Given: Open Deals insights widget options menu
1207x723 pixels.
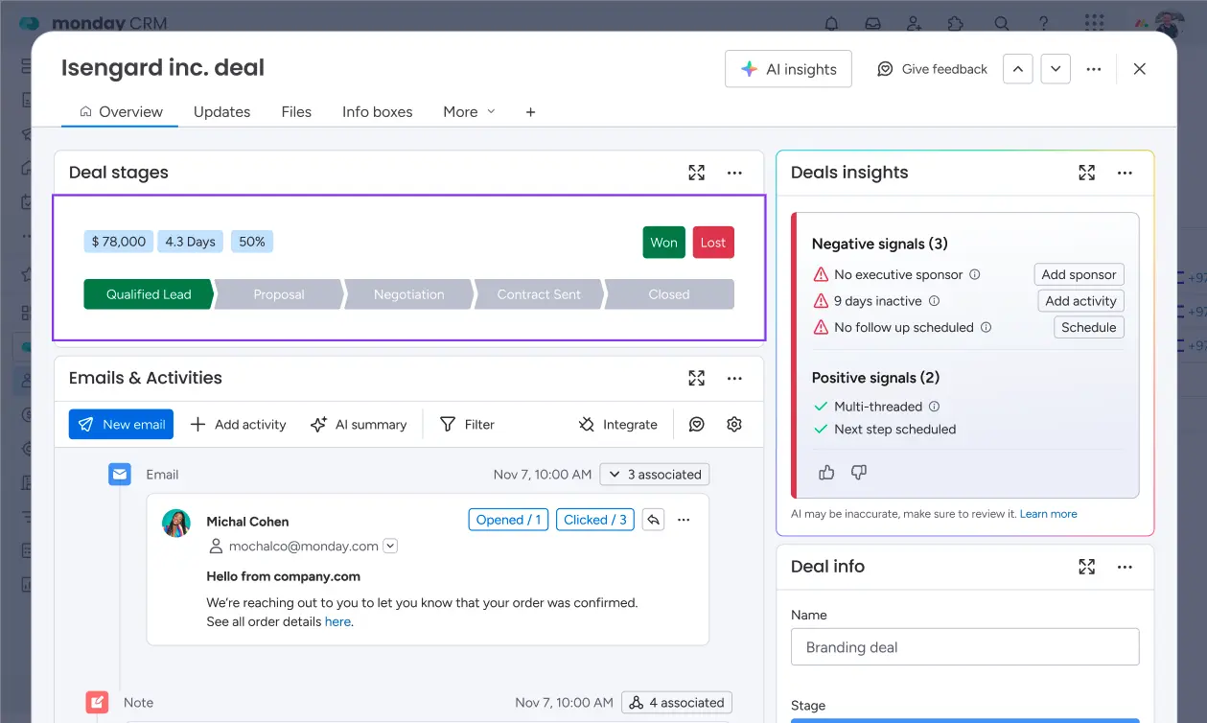Looking at the screenshot, I should coord(1125,173).
